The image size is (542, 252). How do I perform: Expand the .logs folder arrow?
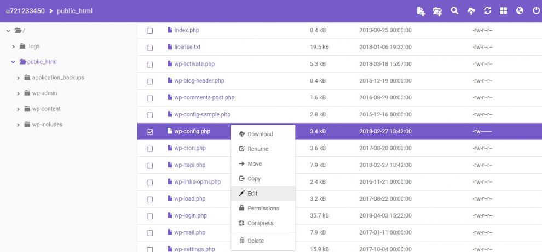pos(13,46)
